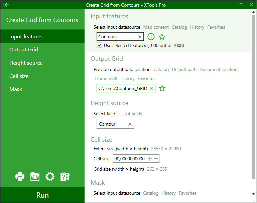Select Default path for output location
Screen dimensions: 257x203
click(x=184, y=69)
